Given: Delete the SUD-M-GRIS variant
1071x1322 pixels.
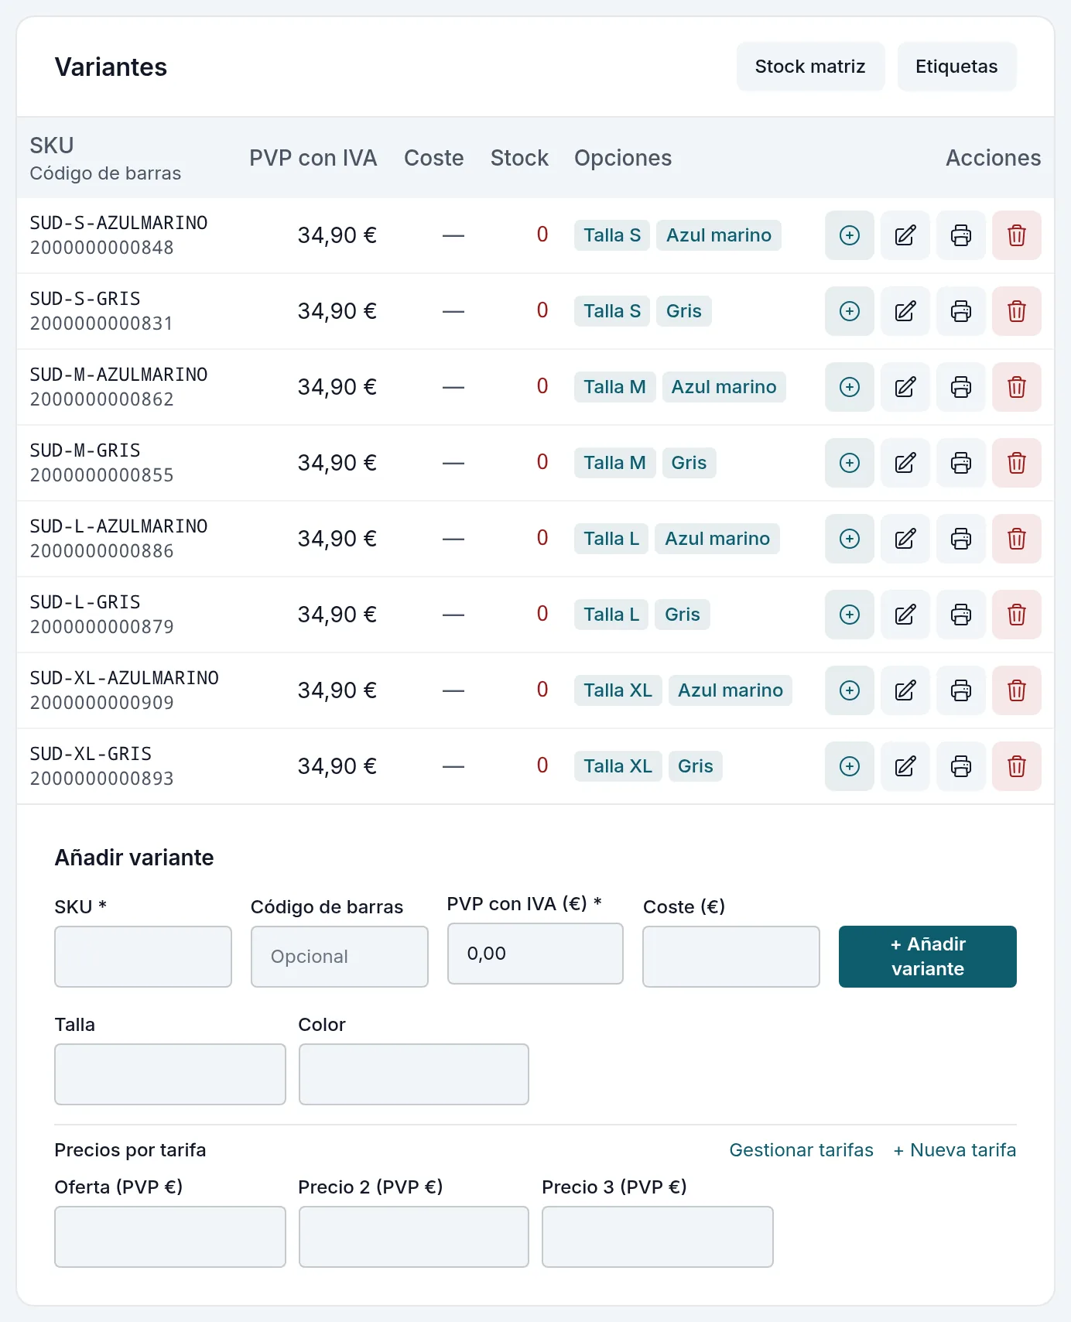Looking at the screenshot, I should tap(1017, 463).
